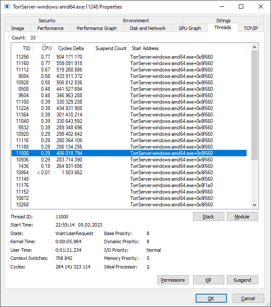Select thread row with TID 11224
The width and height of the screenshot is (271, 307).
click(129, 108)
